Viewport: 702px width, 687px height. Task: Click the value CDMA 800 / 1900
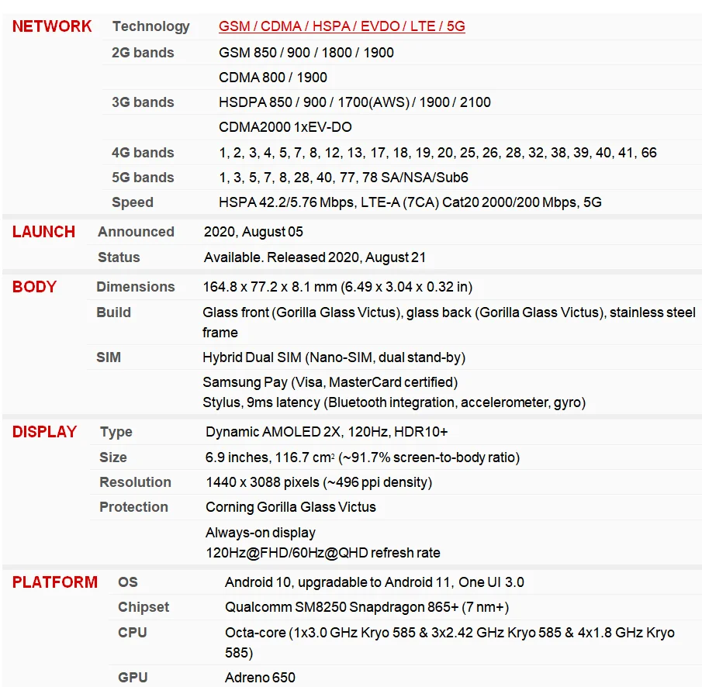point(272,78)
